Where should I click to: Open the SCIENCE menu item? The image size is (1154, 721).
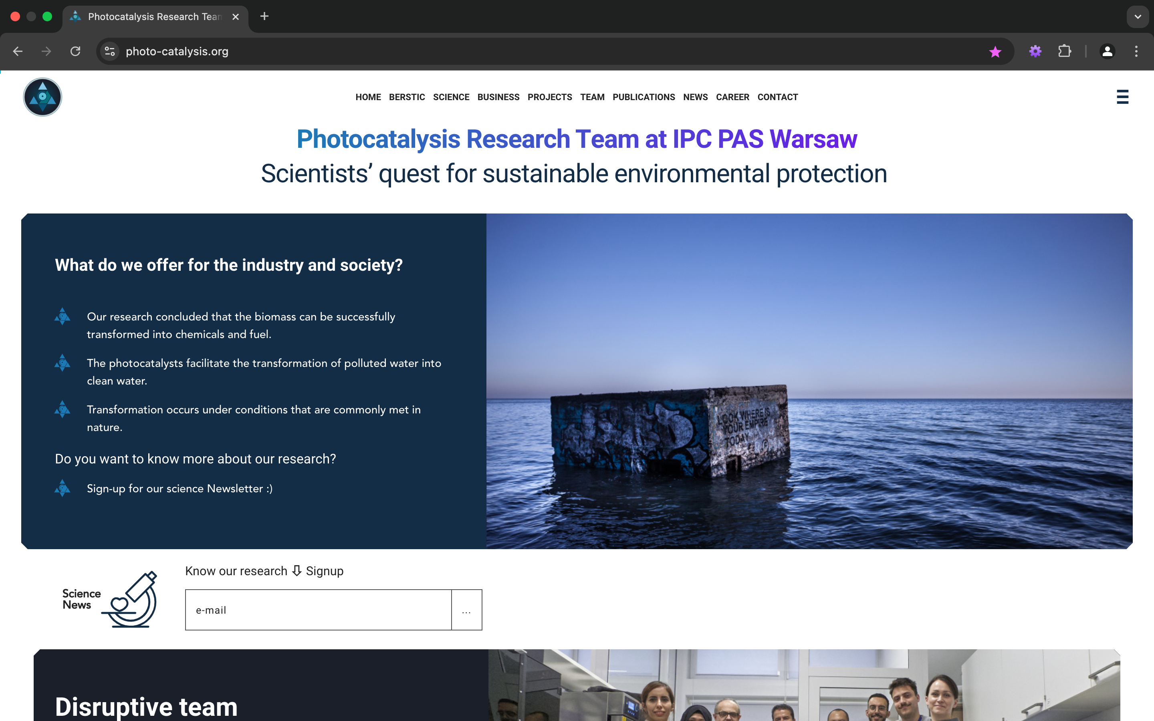click(x=451, y=97)
